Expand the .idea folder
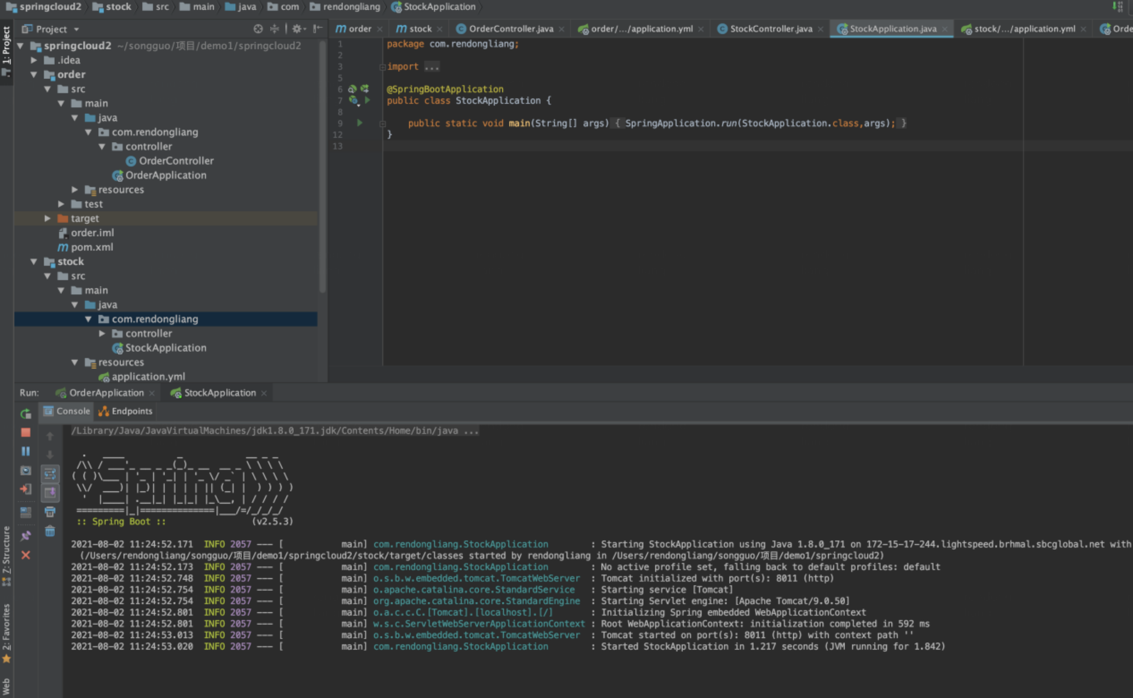This screenshot has width=1133, height=698. [x=34, y=60]
